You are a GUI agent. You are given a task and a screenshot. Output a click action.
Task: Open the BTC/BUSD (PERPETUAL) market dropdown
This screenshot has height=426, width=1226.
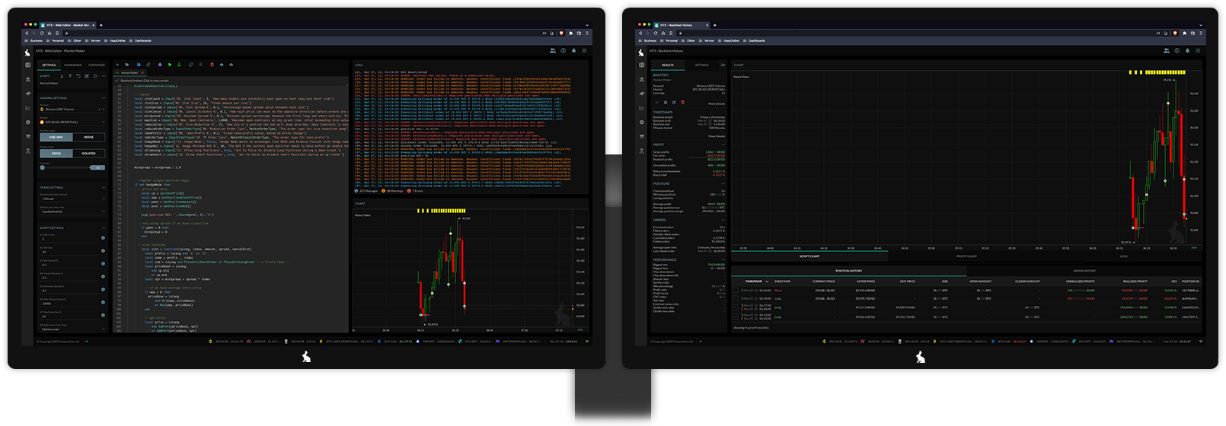[72, 122]
